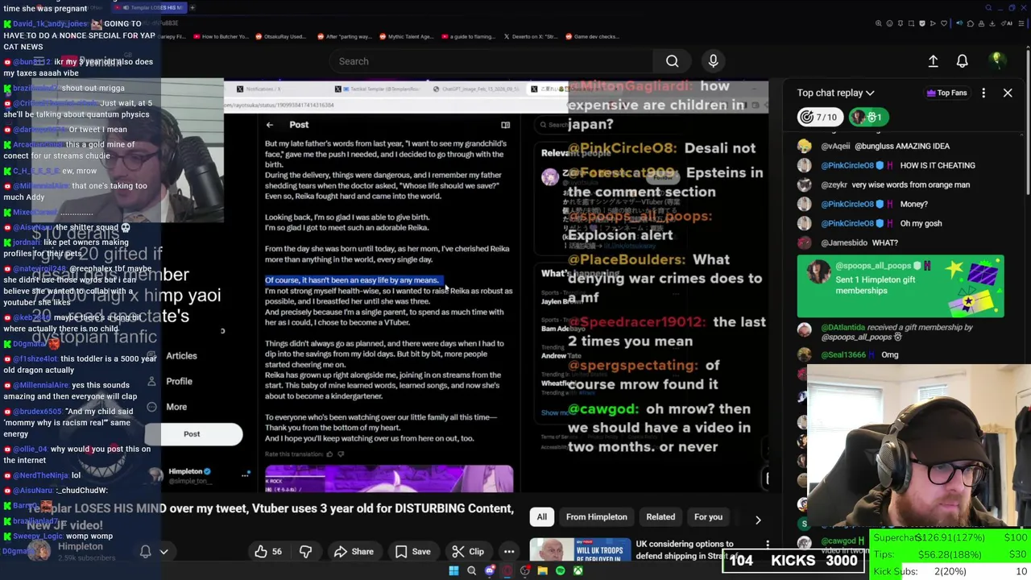The image size is (1031, 580).
Task: Open the Game dev checks bookmark
Action: (x=592, y=36)
